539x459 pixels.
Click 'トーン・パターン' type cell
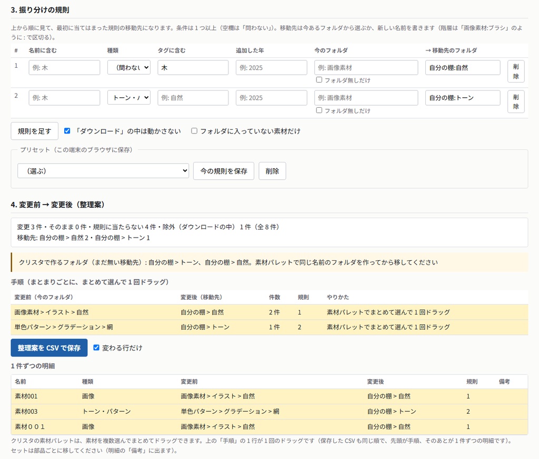pyautogui.click(x=106, y=411)
